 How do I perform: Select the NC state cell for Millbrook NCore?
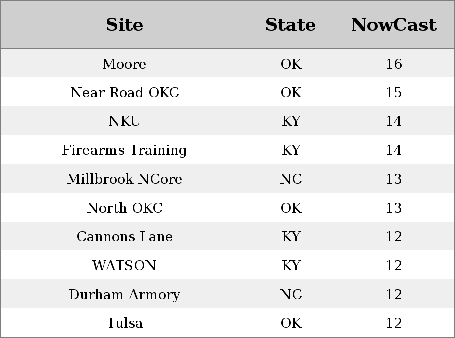pos(291,179)
